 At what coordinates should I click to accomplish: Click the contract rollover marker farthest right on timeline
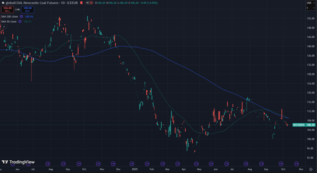pyautogui.click(x=296, y=163)
